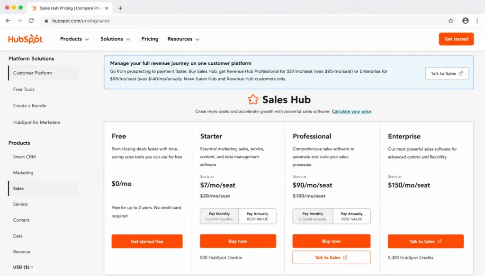Image resolution: width=485 pixels, height=276 pixels.
Task: Click the lock icon in the address bar
Action: click(46, 21)
